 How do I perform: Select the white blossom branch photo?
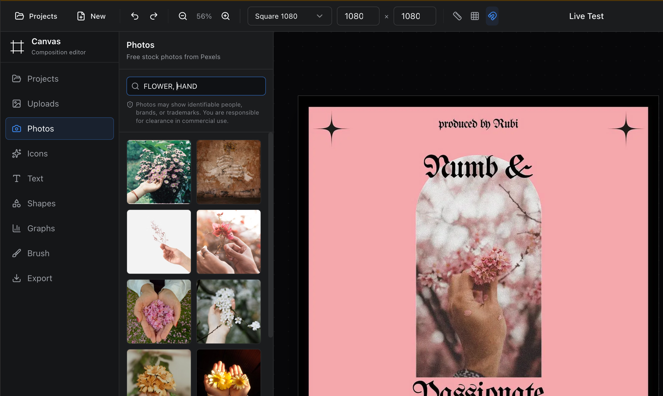pos(229,311)
